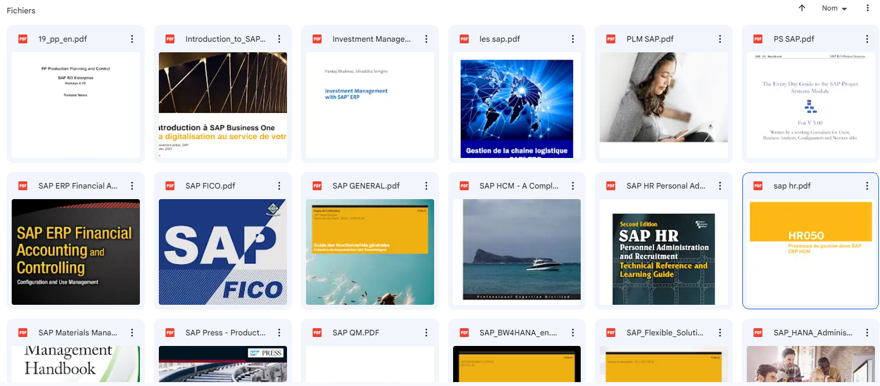Select the Introduction_to_SAP file title
This screenshot has height=386, width=880.
(225, 39)
